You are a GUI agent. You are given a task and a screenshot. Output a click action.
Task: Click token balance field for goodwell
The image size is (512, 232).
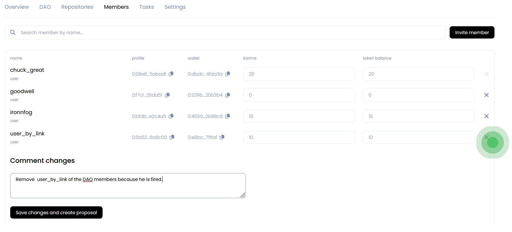tap(418, 95)
